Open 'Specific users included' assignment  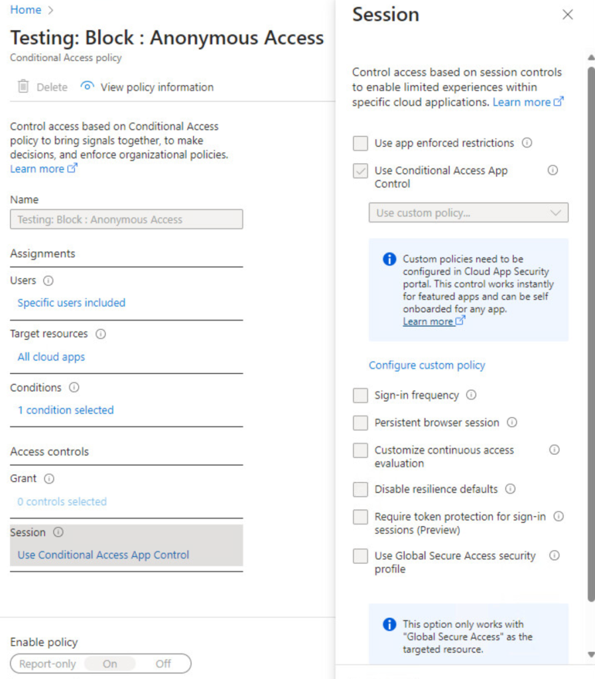[x=71, y=303]
